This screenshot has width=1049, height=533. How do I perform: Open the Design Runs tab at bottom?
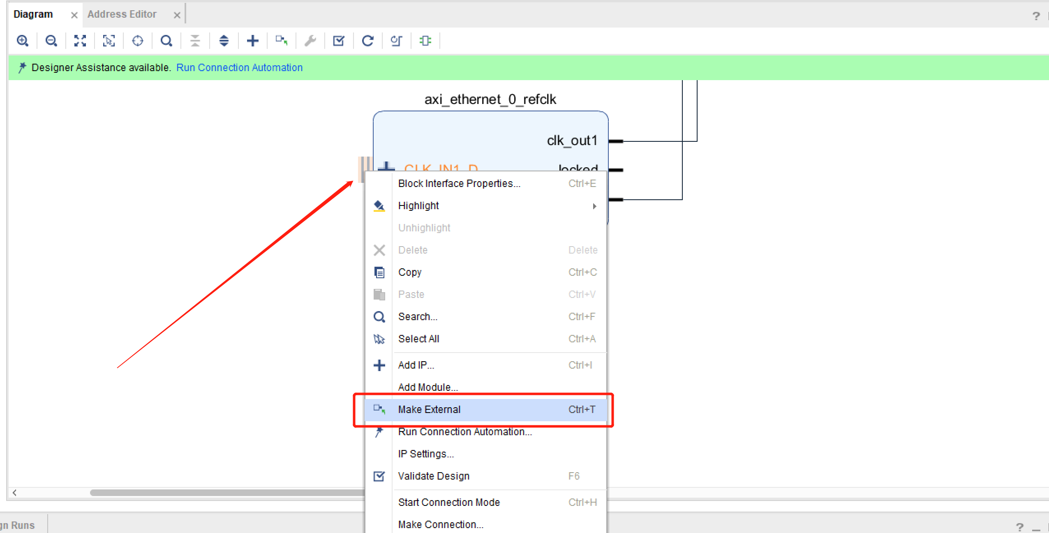(17, 525)
